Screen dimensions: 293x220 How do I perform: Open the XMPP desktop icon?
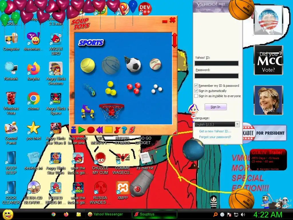coord(122,190)
